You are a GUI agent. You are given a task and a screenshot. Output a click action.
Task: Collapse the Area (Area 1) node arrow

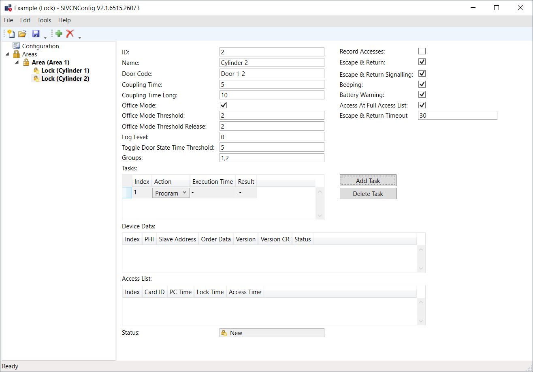[17, 62]
